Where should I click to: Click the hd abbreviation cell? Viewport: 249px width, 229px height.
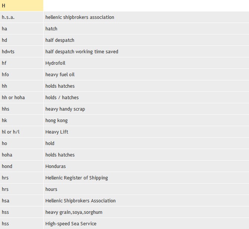point(4,40)
